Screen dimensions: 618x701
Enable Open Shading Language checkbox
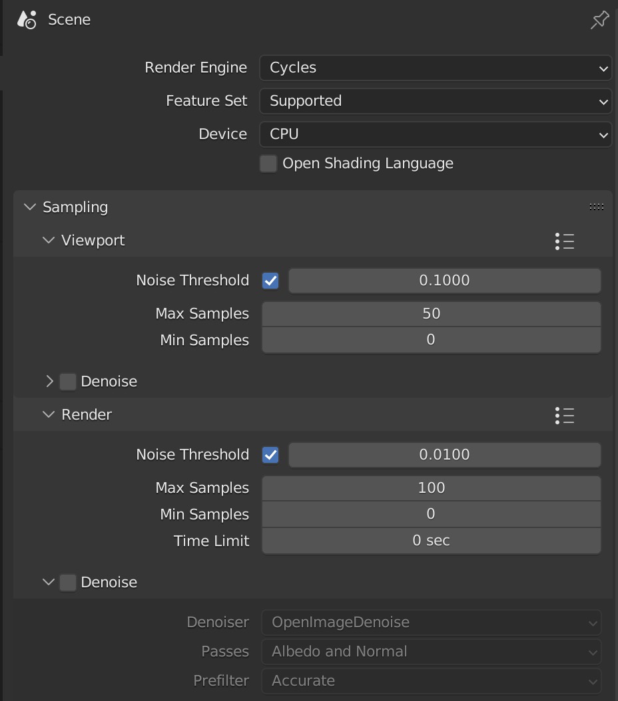pos(268,164)
